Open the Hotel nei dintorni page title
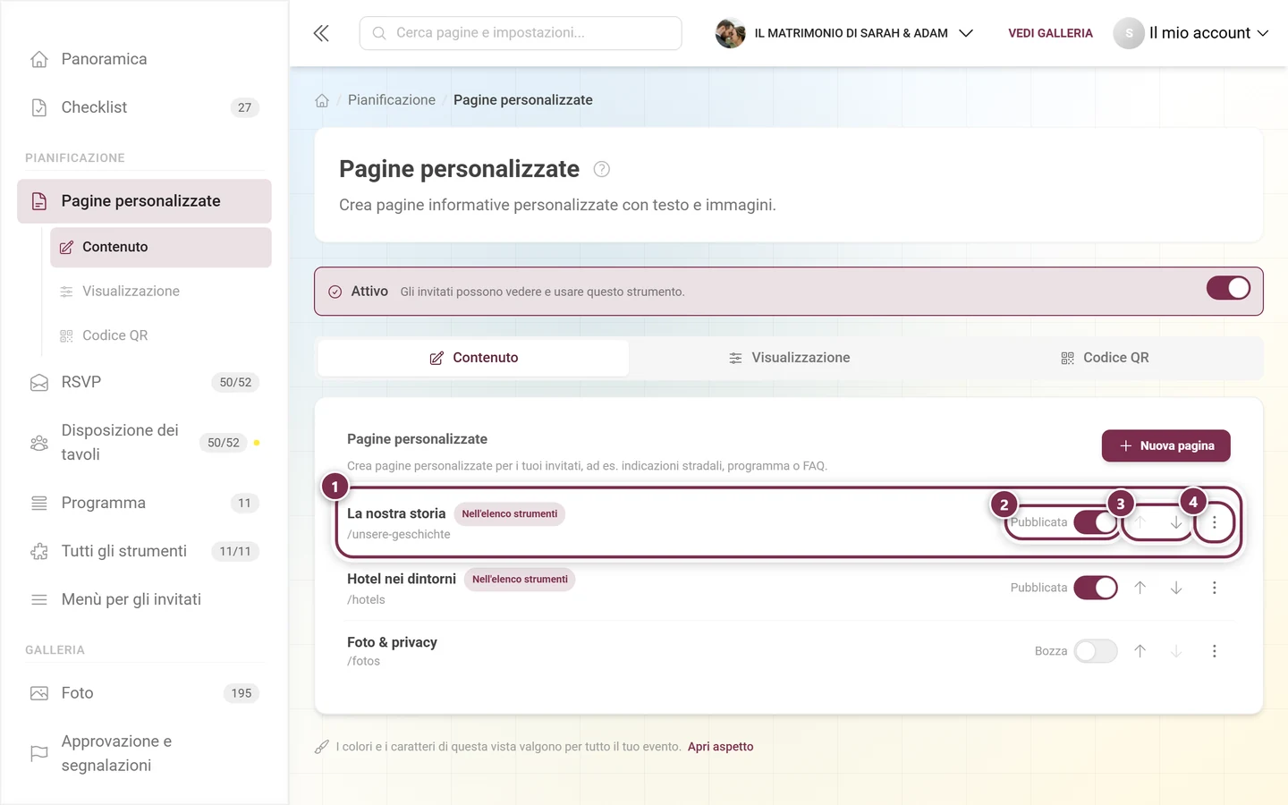The width and height of the screenshot is (1288, 805). click(x=402, y=579)
